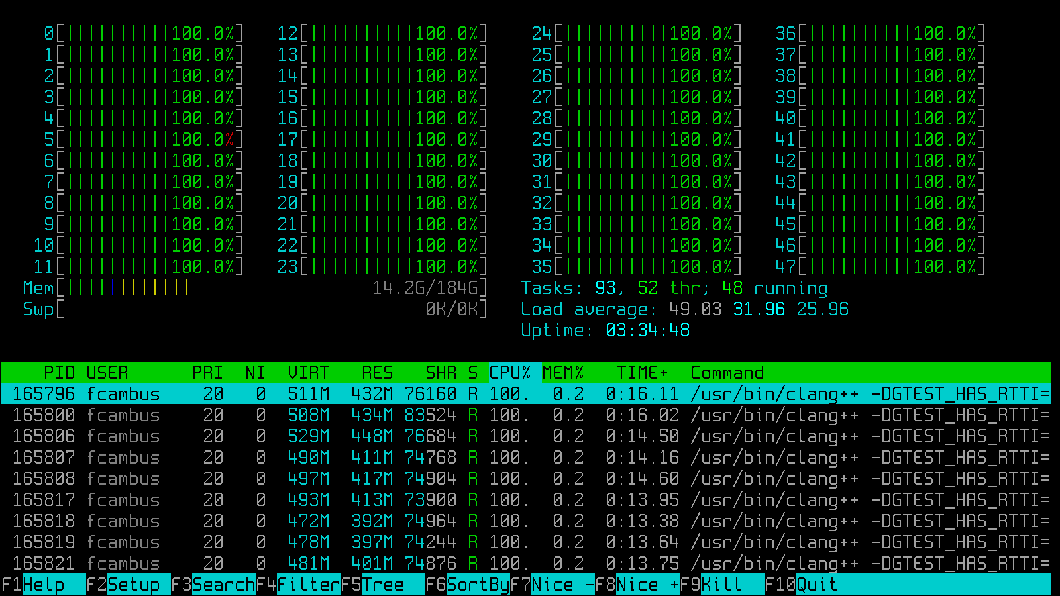1060x596 pixels.
Task: Select the process row with PID 165821
Action: click(x=526, y=564)
